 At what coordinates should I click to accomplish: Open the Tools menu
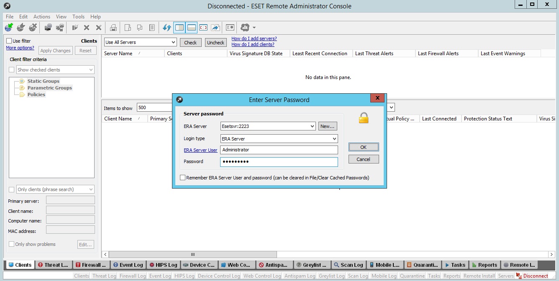click(x=78, y=17)
